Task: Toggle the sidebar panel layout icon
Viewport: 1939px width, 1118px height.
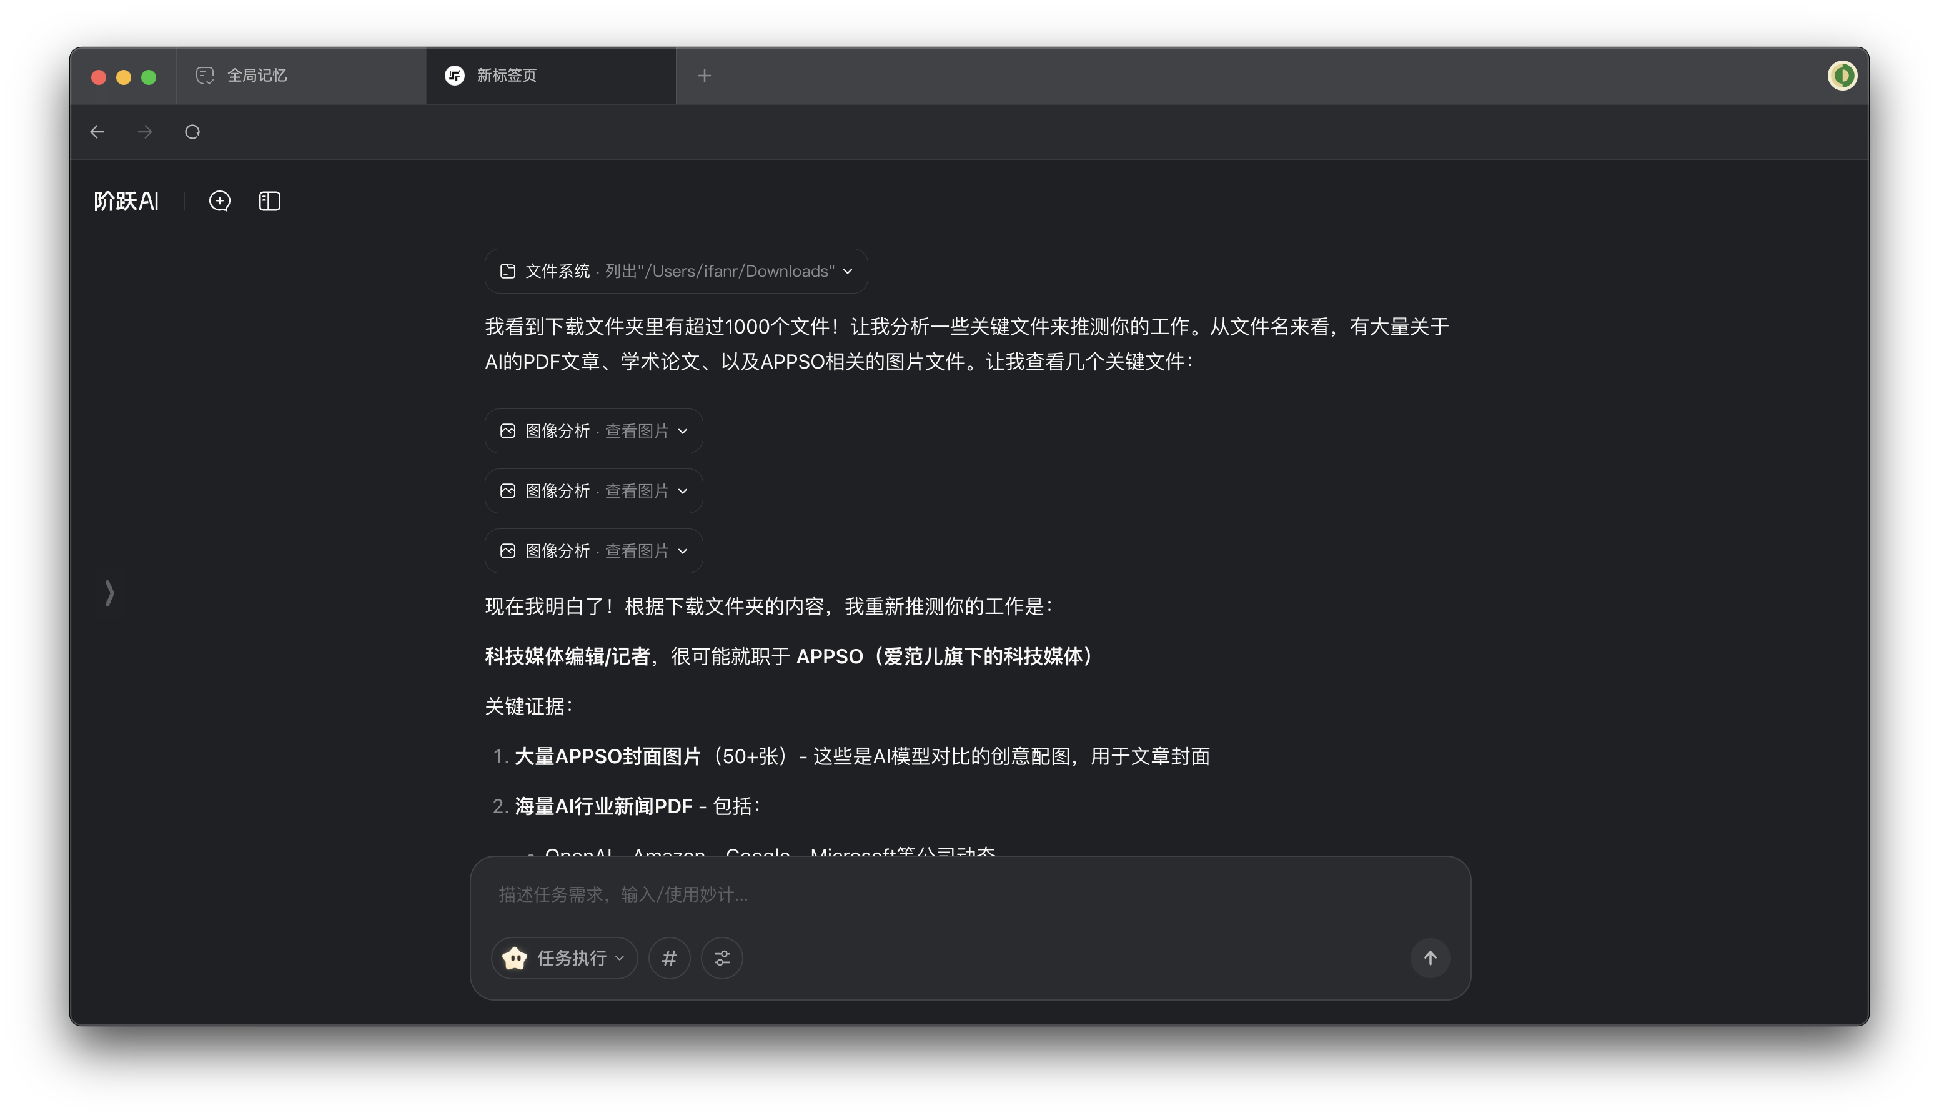Action: [x=269, y=201]
